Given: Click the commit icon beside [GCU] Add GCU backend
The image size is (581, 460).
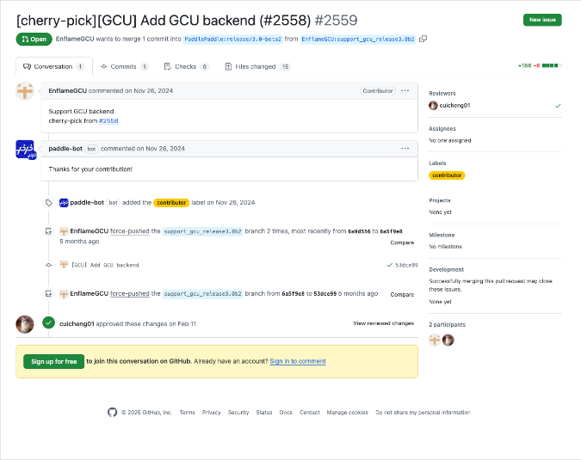Looking at the screenshot, I should coord(48,265).
